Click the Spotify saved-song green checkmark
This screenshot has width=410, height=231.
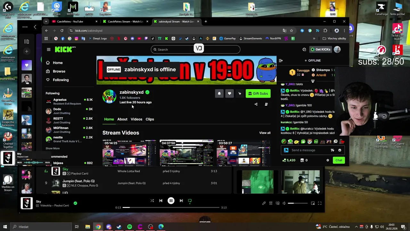(75, 203)
